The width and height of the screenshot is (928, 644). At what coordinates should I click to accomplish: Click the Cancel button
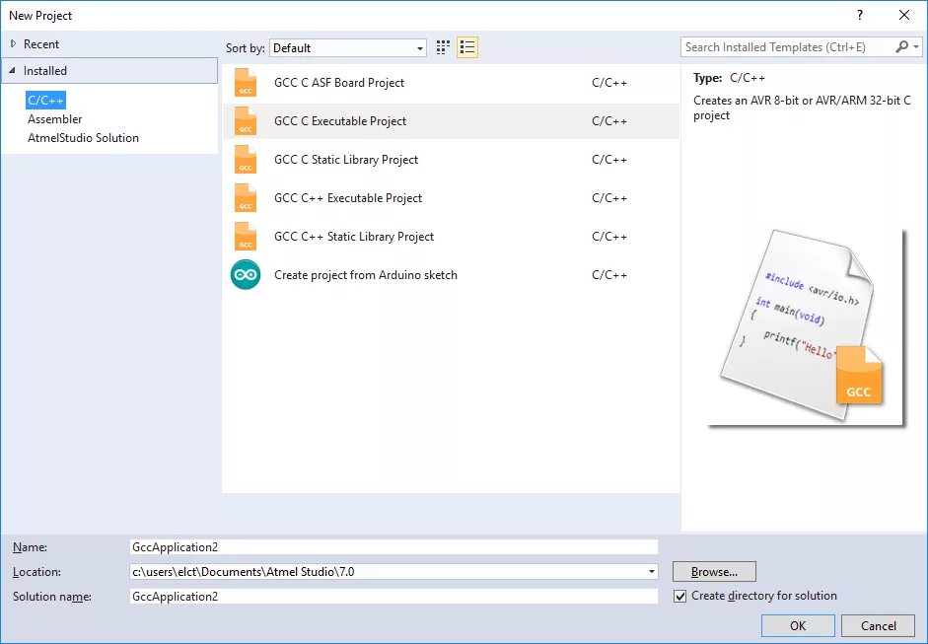pos(879,625)
